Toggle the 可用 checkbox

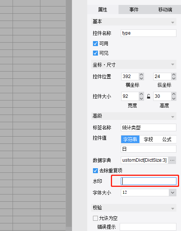[95, 44]
